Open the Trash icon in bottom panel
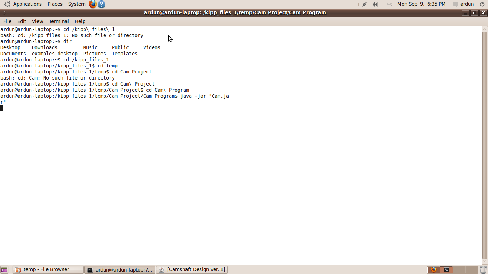 click(x=483, y=270)
